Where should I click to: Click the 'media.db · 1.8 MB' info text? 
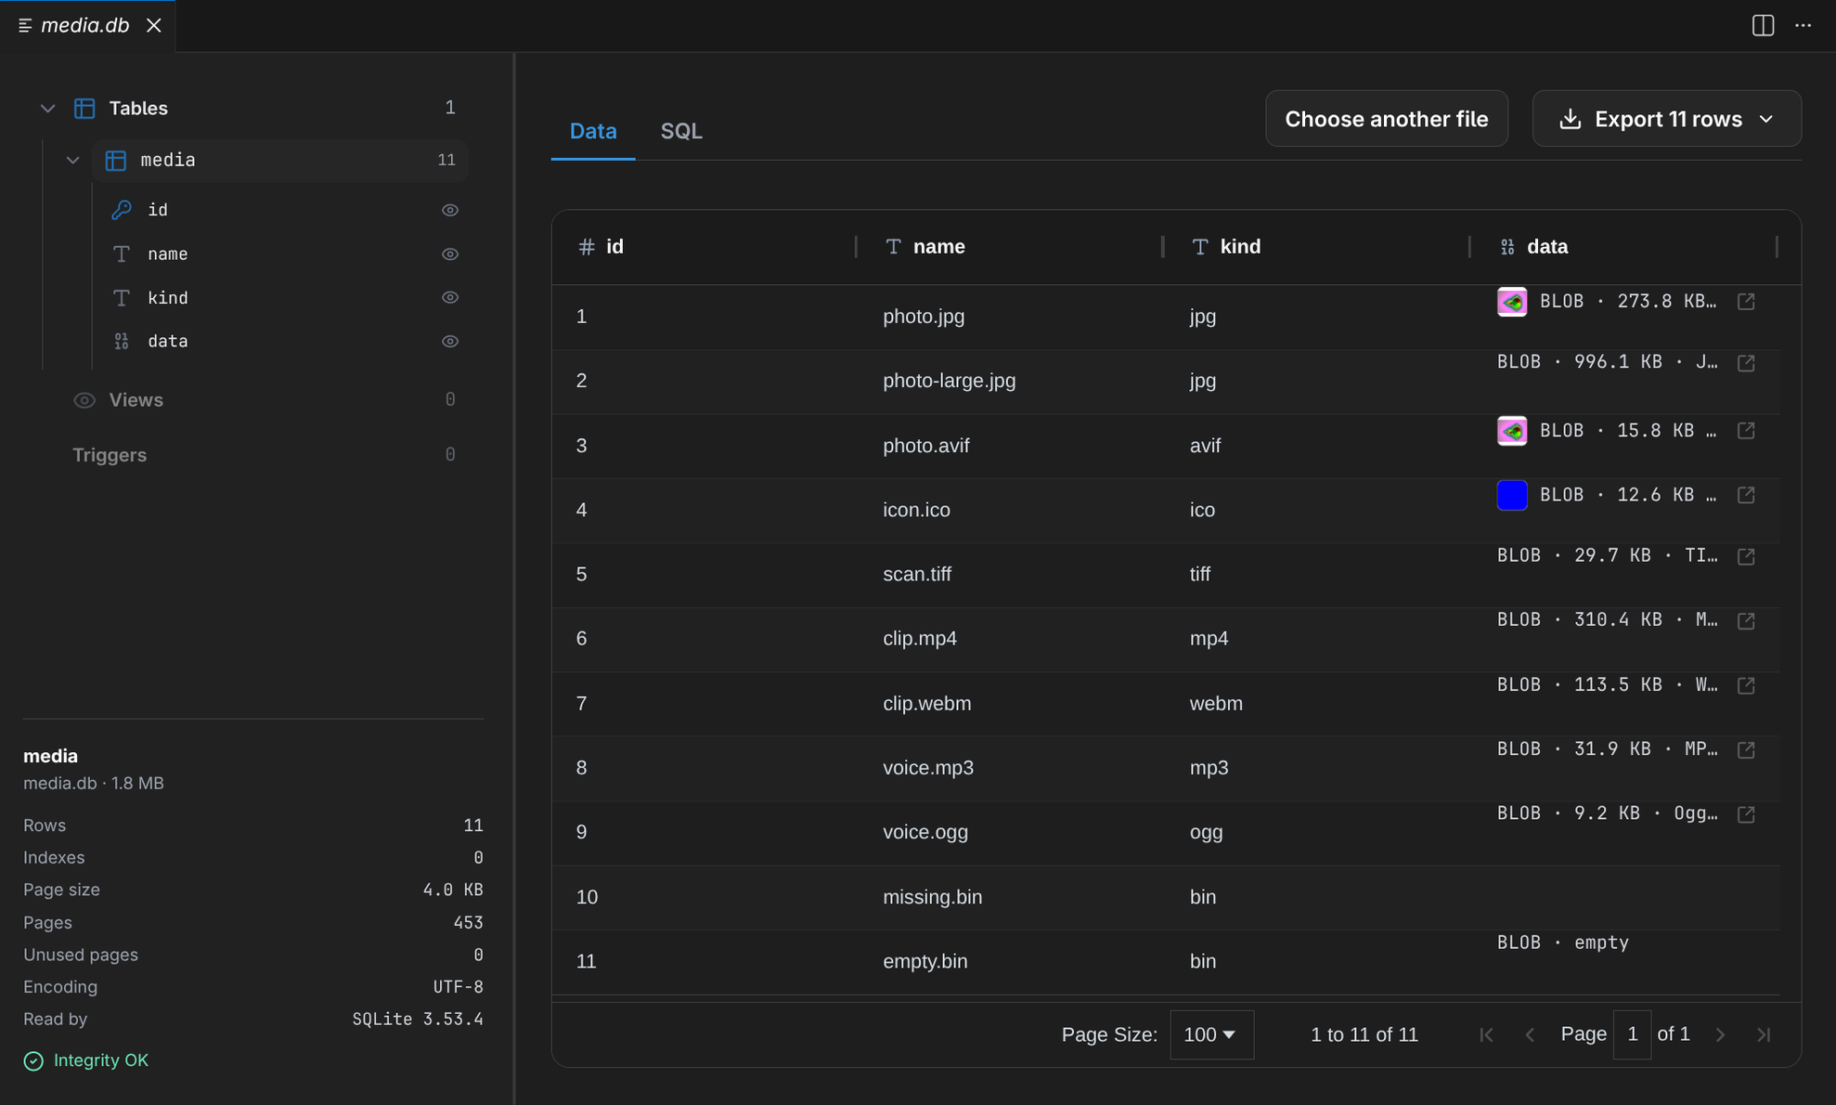(x=94, y=784)
